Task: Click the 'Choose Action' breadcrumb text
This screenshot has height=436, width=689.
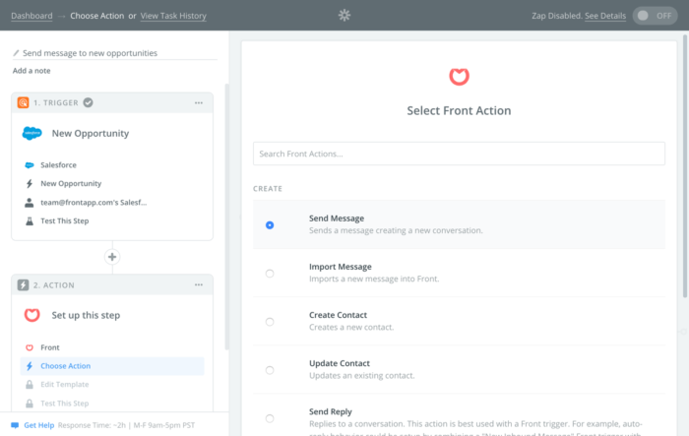Action: point(97,16)
